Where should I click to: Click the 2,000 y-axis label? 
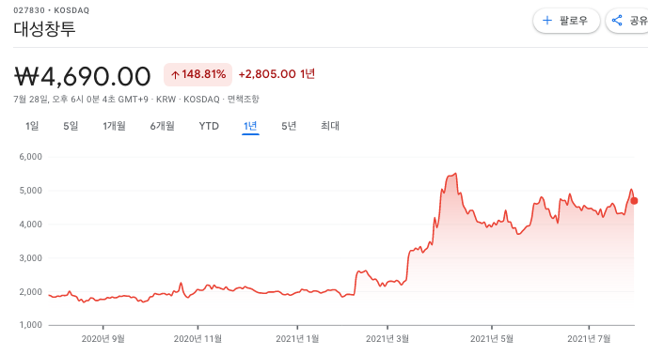point(31,292)
